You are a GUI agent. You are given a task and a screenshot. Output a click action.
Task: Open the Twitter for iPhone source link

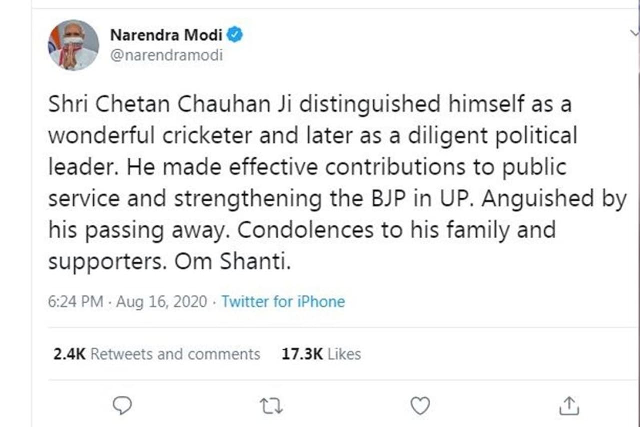[x=283, y=301]
